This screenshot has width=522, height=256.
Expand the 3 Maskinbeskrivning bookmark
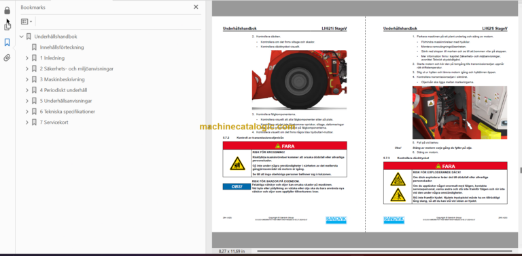point(27,79)
